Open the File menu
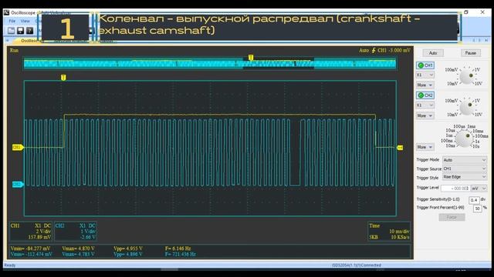Screen dimensions: 494x277 [12, 21]
